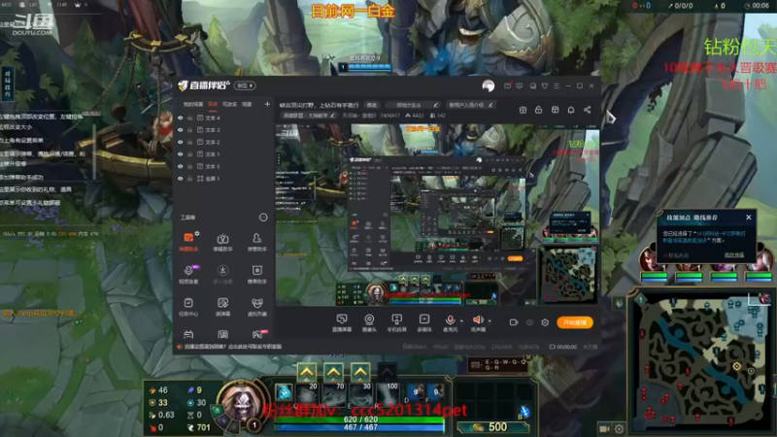The image size is (777, 437).
Task: Switch to the 我的场景 tab
Action: tap(192, 105)
